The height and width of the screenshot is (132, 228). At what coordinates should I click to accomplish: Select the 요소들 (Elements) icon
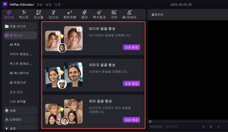point(39,15)
